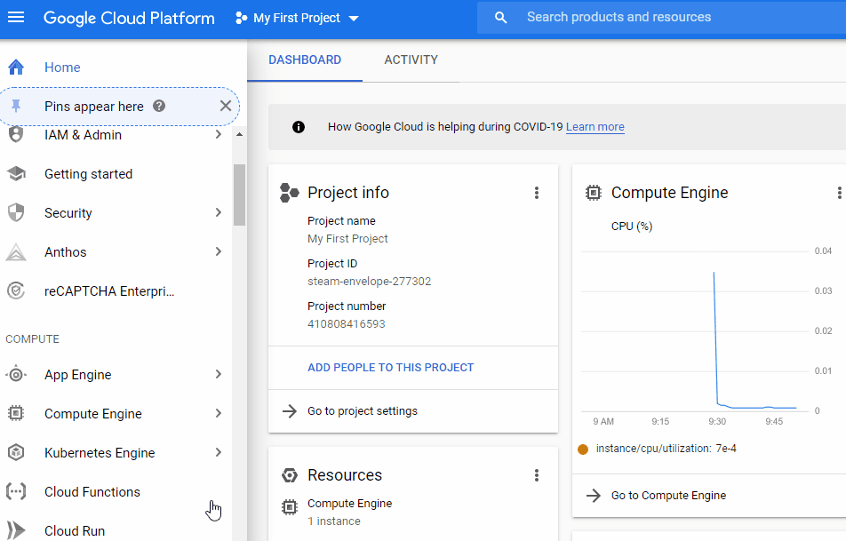846x541 pixels.
Task: Open Compute Engine card options menu
Action: 839,193
